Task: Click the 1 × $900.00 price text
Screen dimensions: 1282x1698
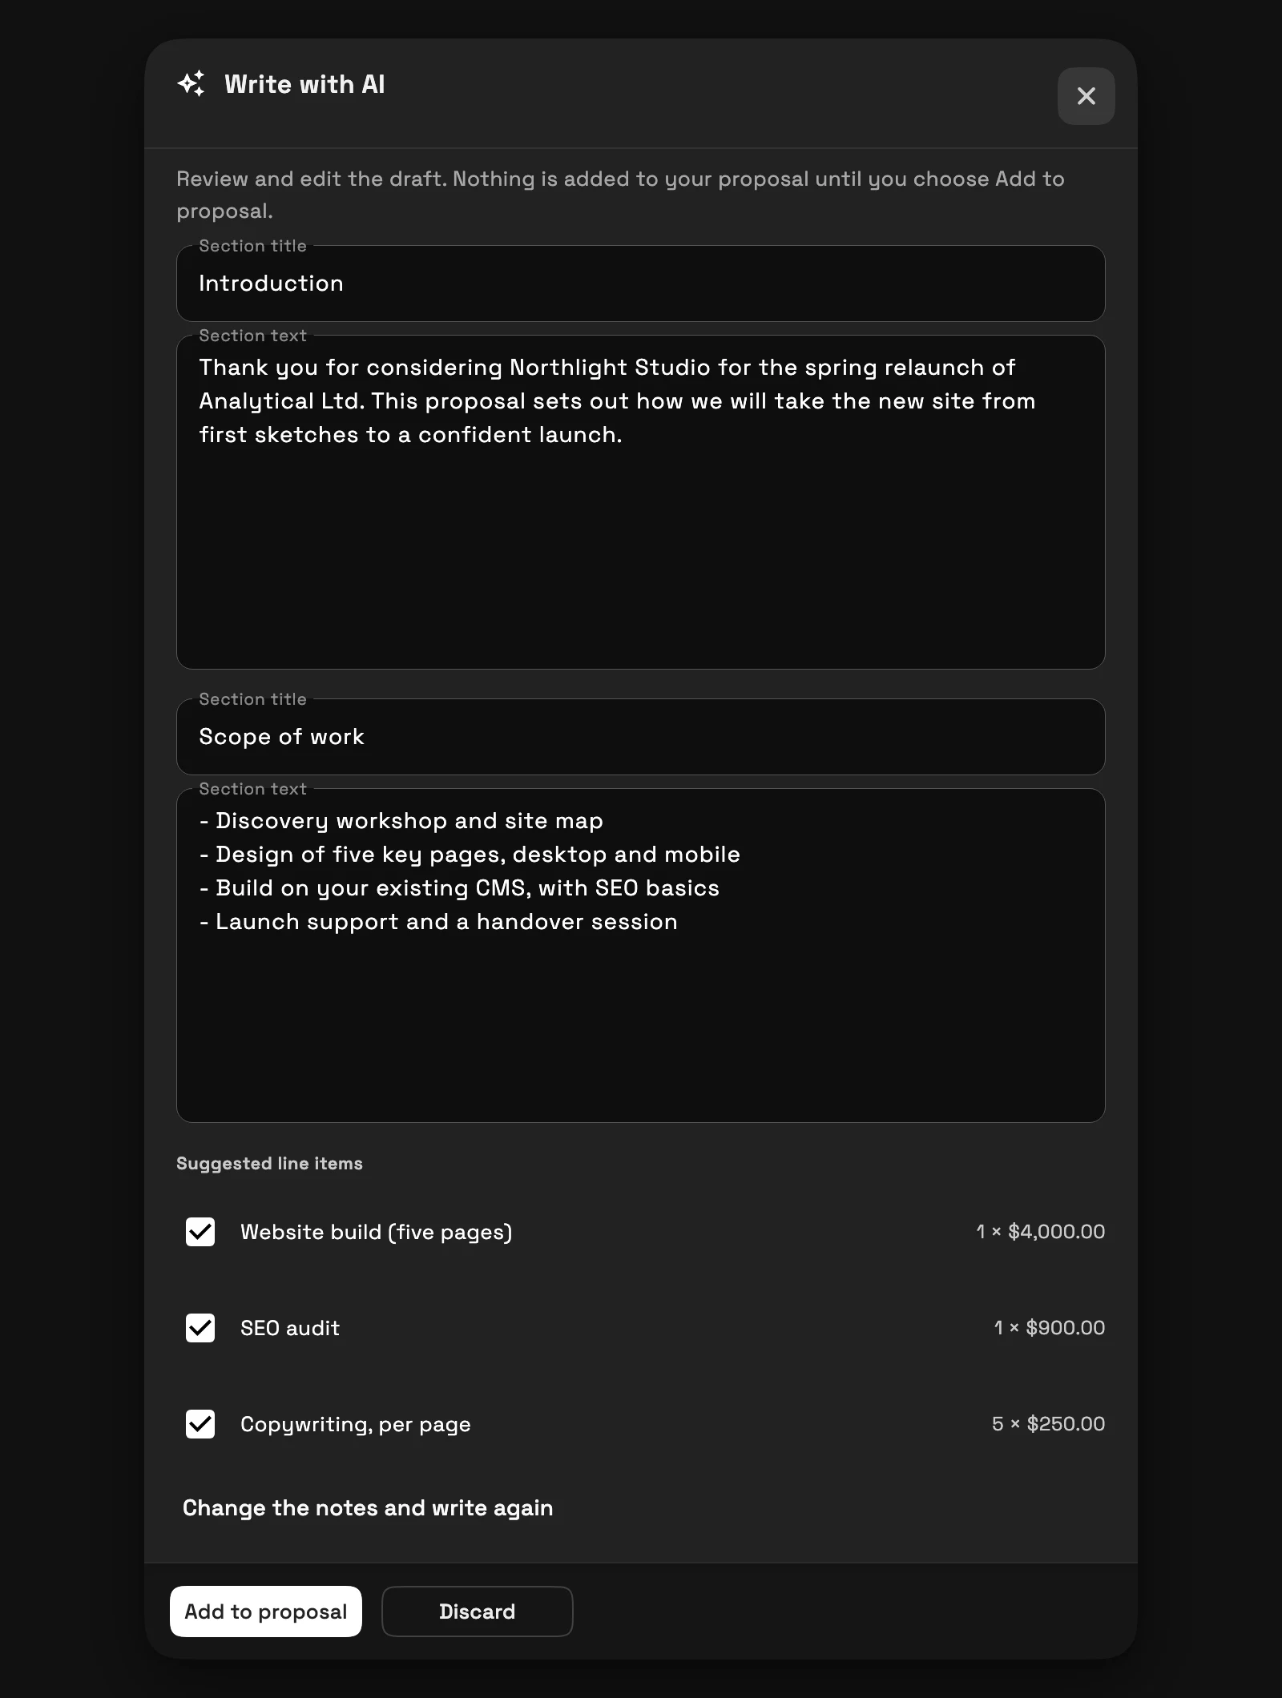Action: [x=1049, y=1328]
